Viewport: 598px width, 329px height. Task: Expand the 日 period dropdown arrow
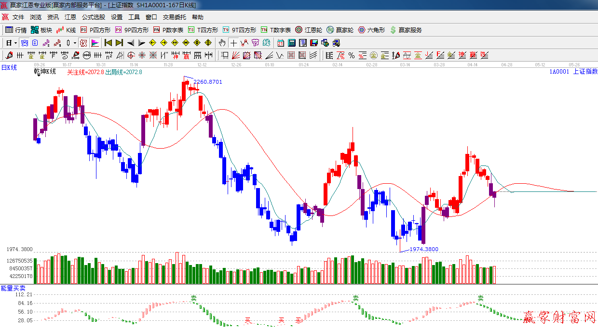[x=15, y=43]
